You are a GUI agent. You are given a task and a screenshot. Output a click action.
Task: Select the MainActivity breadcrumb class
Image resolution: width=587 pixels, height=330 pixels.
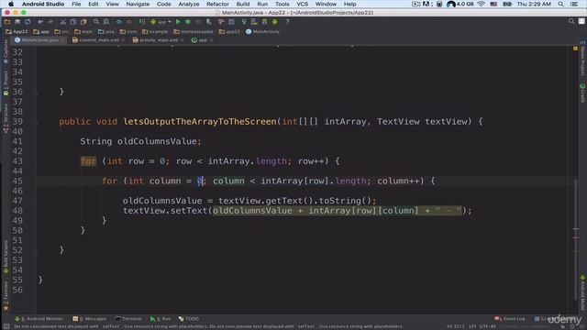[263, 32]
